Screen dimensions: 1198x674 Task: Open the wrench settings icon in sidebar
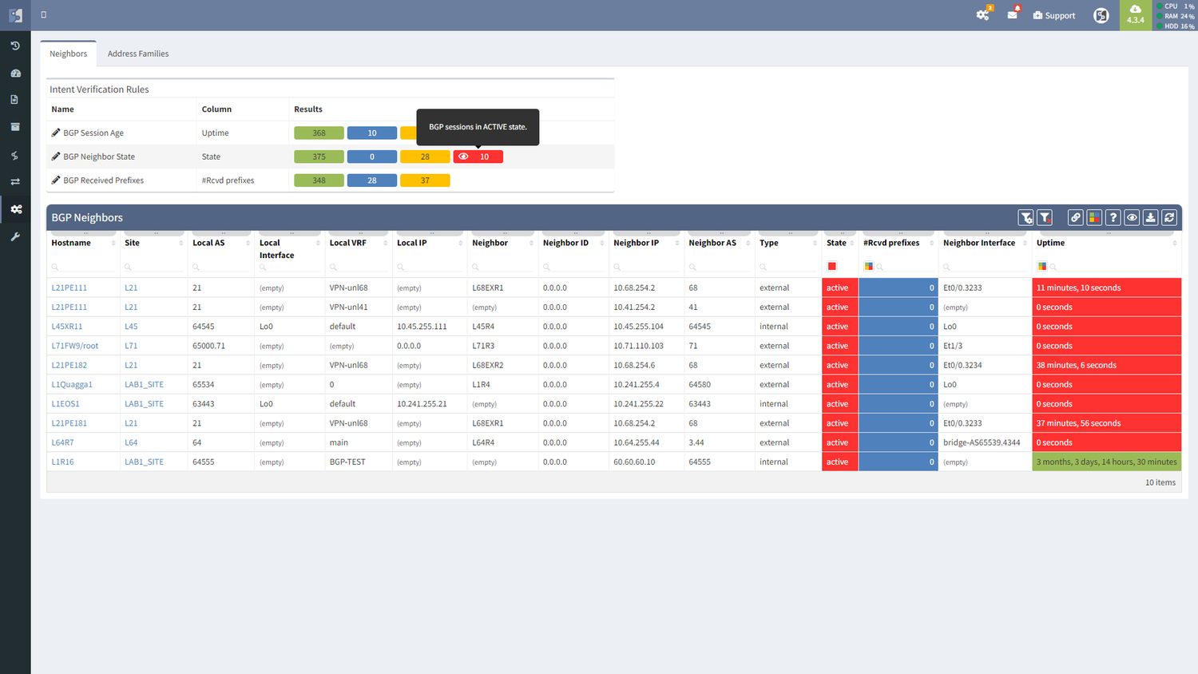click(16, 236)
